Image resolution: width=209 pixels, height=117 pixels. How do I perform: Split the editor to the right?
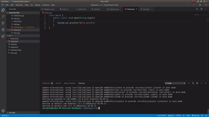coord(201,9)
